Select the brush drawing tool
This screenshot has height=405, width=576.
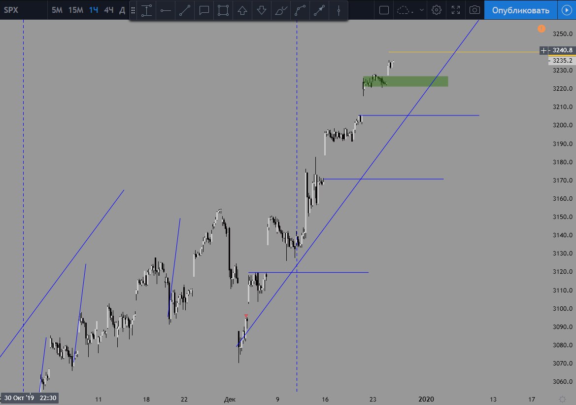point(281,10)
